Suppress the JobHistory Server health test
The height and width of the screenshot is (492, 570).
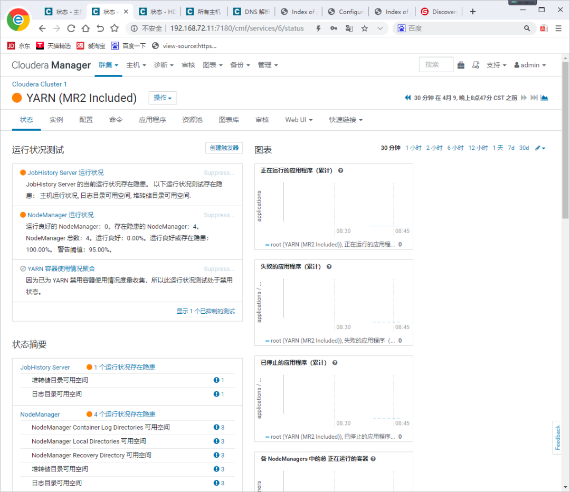click(219, 173)
